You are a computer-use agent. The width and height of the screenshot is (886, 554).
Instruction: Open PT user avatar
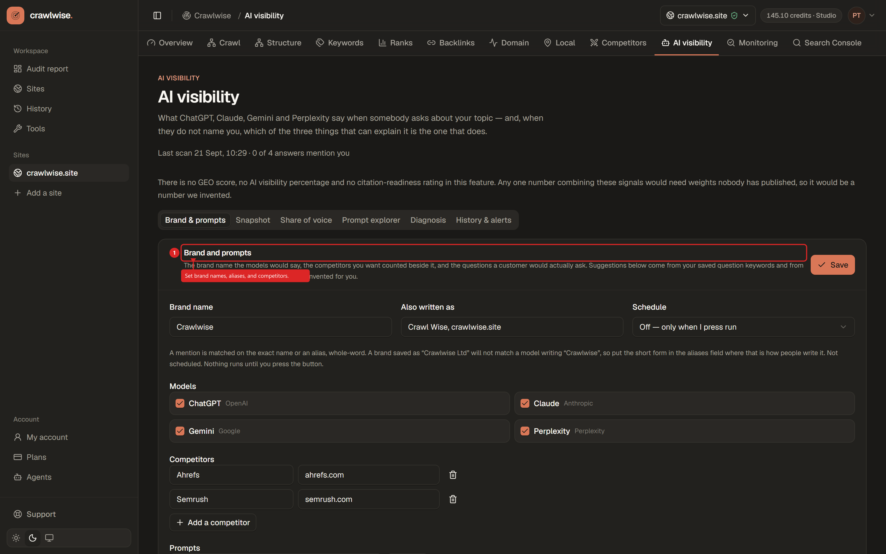(x=856, y=16)
